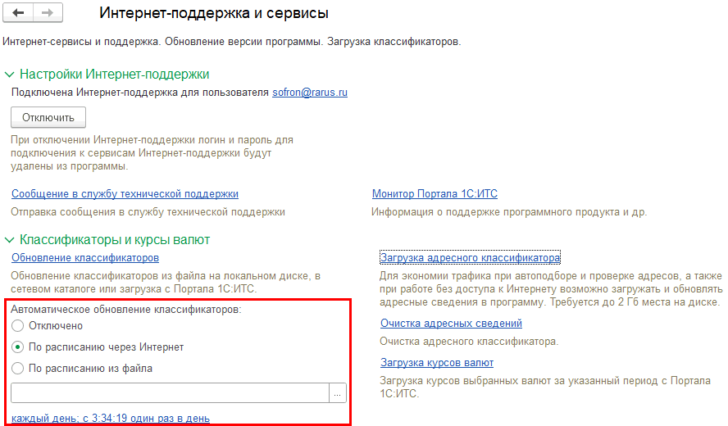Open Загрузка адресного классификатора link
The width and height of the screenshot is (728, 426).
[470, 258]
